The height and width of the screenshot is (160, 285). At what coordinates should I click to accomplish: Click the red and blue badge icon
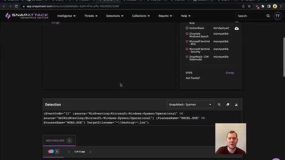(x=51, y=151)
